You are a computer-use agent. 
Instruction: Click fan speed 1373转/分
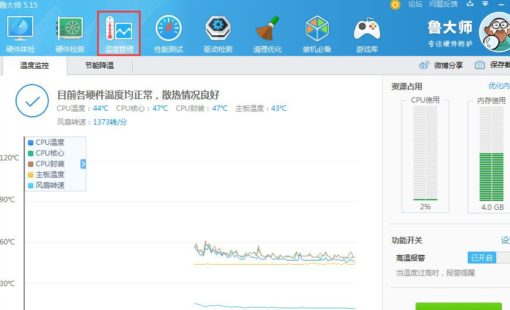tap(110, 122)
